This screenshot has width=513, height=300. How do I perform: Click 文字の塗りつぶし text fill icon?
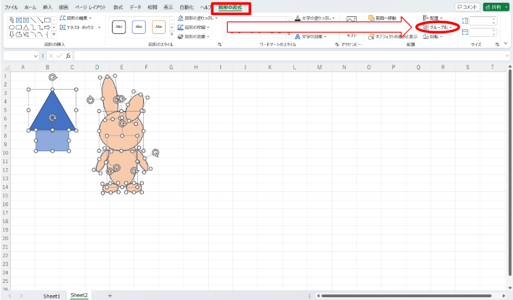[x=298, y=18]
